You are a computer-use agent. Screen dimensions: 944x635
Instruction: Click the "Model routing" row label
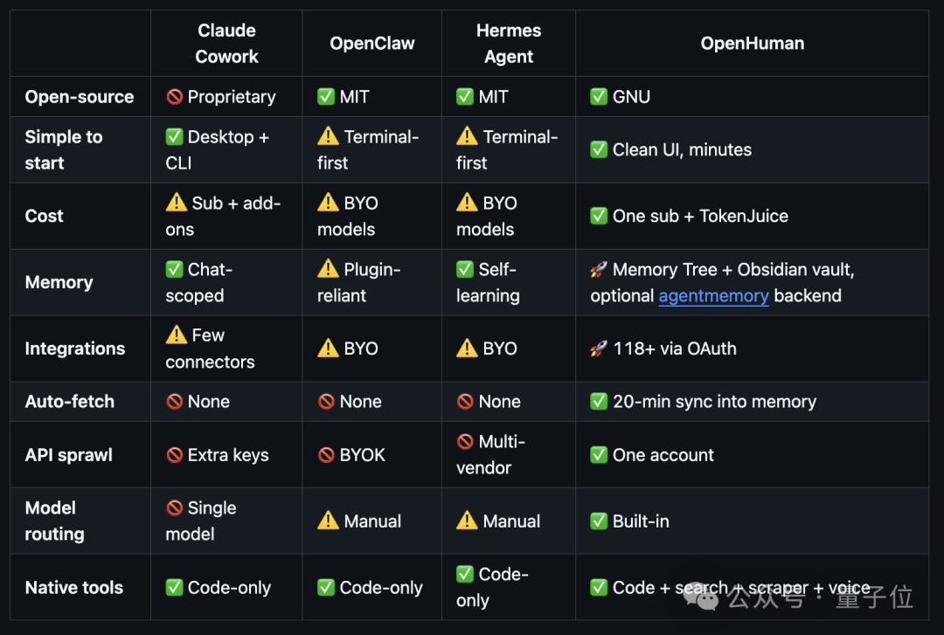tap(55, 521)
